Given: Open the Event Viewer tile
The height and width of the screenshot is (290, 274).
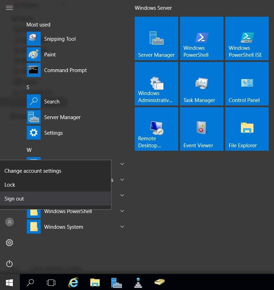Looking at the screenshot, I should [x=202, y=129].
